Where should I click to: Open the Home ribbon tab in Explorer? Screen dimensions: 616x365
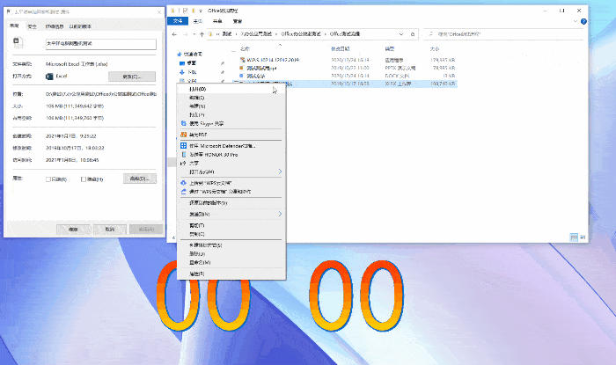click(198, 21)
